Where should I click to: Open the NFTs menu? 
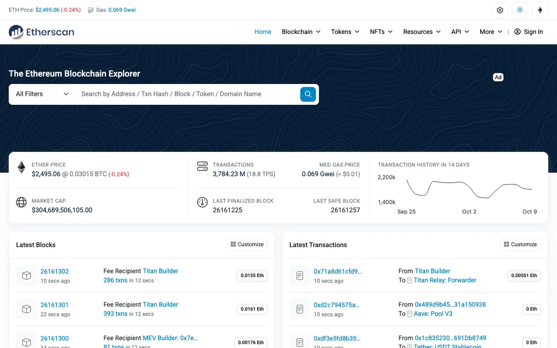click(x=382, y=32)
